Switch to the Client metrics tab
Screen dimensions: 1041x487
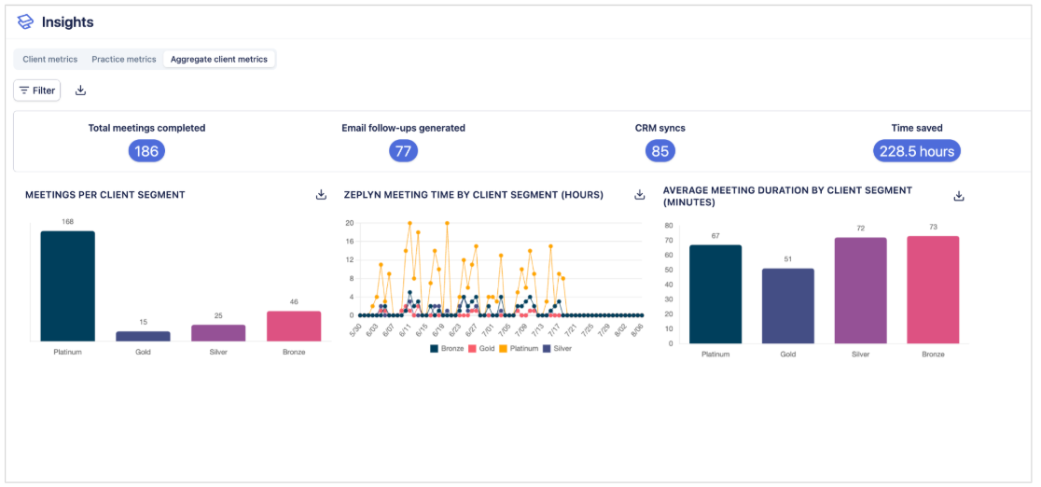click(x=50, y=60)
